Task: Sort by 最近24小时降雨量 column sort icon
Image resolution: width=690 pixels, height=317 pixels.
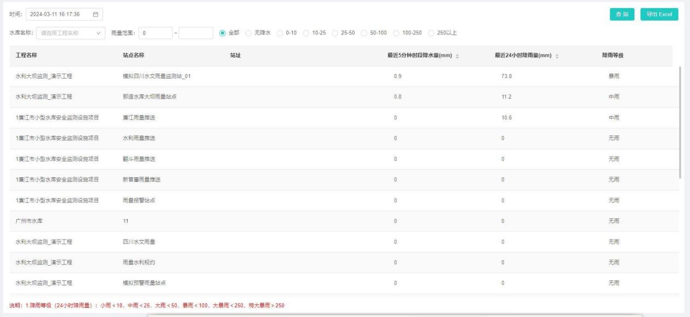Action: click(x=558, y=56)
